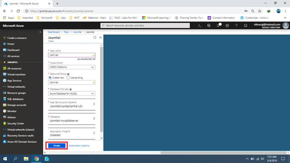290x163 pixels.
Task: Click Virtual networks sidebar icon
Action: (4, 87)
